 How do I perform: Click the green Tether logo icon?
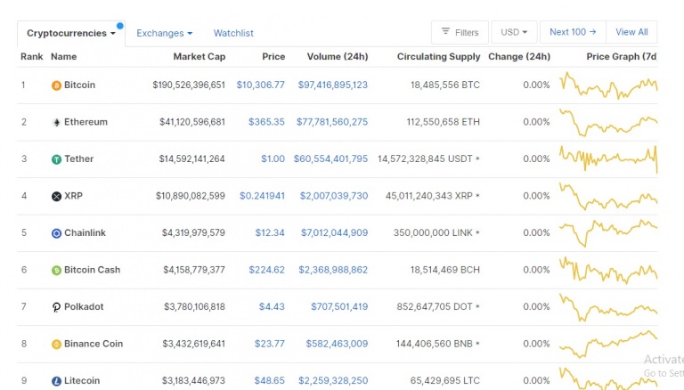pos(56,159)
